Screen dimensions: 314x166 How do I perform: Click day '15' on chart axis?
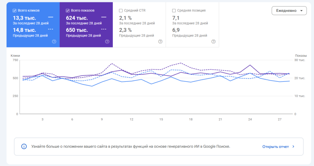point(161,119)
